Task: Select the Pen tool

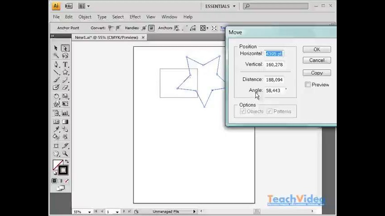Action: (x=56, y=64)
